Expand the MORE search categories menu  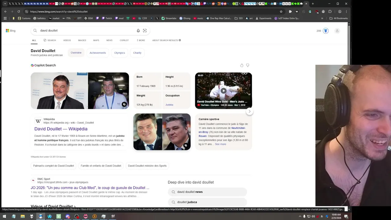pos(141,40)
